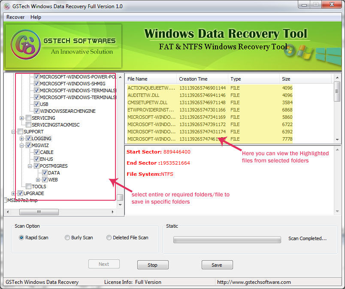
Task: Open the Help menu
Action: [x=36, y=17]
